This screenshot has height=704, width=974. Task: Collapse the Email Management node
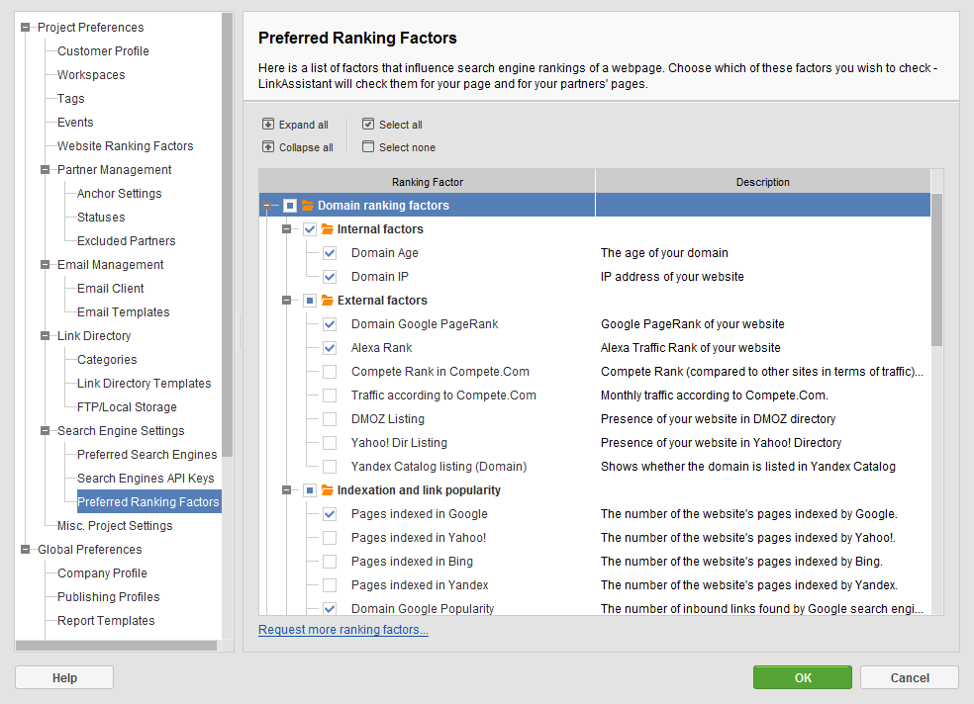click(45, 264)
